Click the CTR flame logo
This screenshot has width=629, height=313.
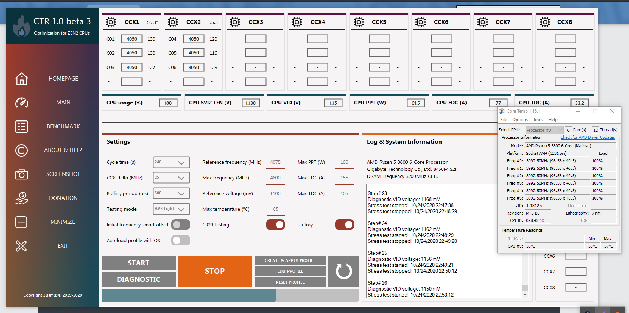(x=21, y=26)
